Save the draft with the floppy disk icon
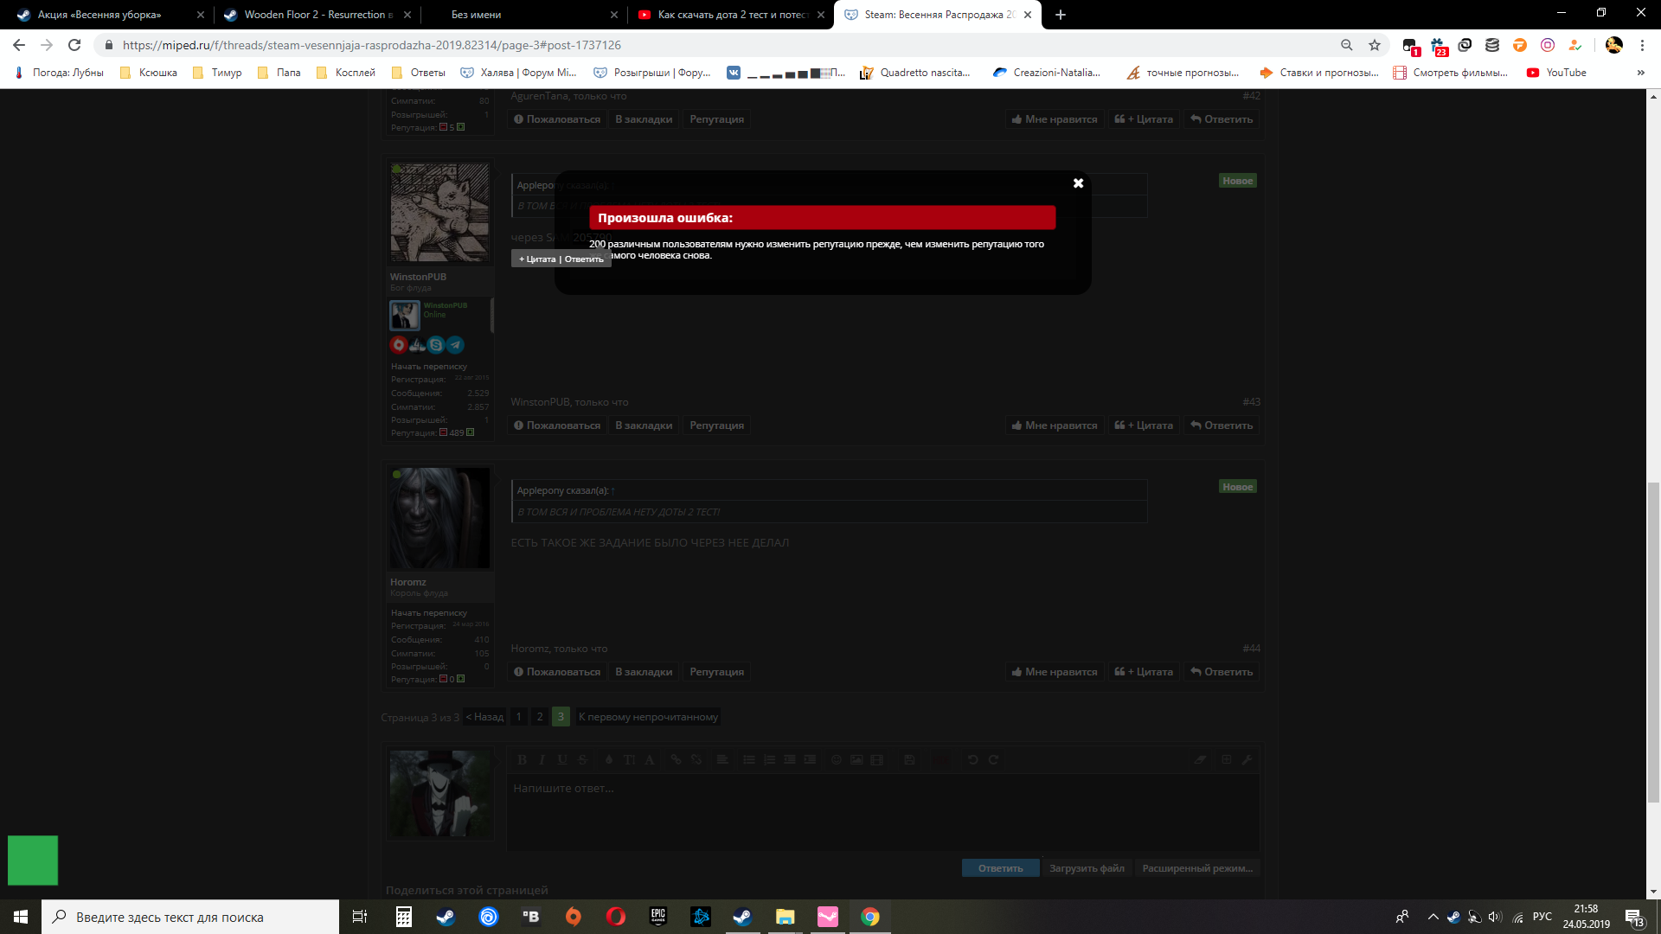This screenshot has height=934, width=1661. pyautogui.click(x=909, y=760)
